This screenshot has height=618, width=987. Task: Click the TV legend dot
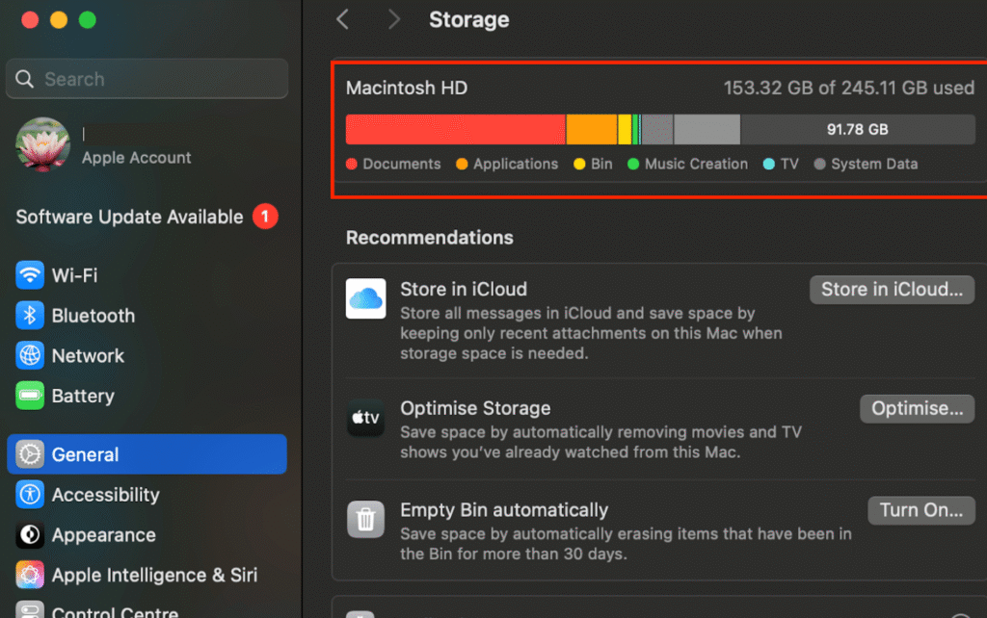coord(768,164)
